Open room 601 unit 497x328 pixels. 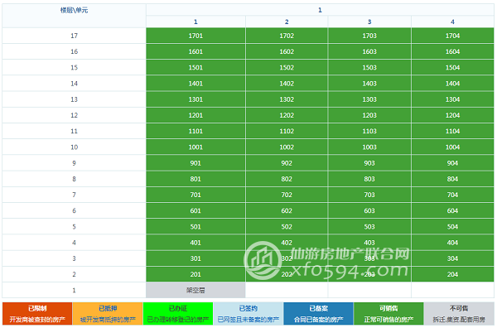pos(195,210)
